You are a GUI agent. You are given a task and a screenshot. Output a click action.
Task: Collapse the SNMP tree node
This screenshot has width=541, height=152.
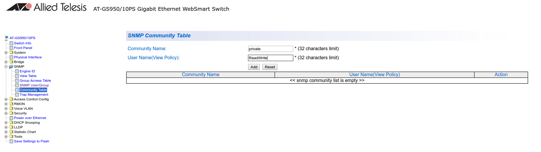point(6,67)
